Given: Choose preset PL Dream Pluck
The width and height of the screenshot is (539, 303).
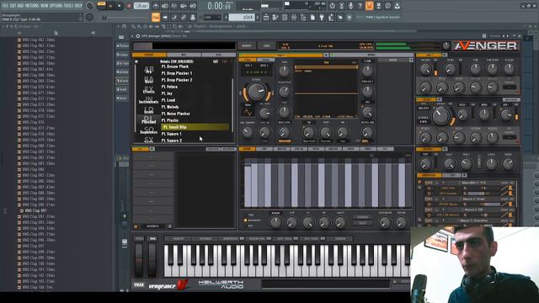Looking at the screenshot, I should (175, 66).
